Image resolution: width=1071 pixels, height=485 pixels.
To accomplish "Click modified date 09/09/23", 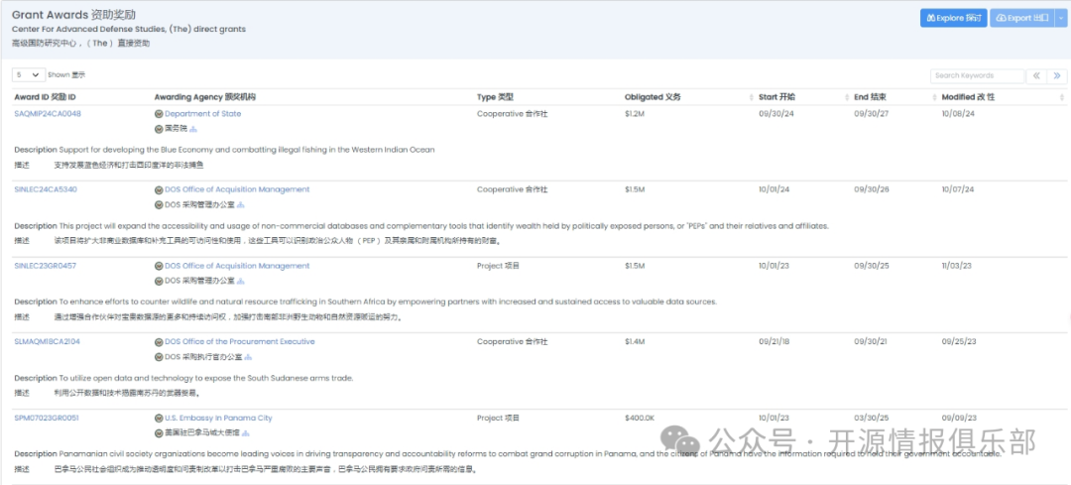I will (x=959, y=419).
